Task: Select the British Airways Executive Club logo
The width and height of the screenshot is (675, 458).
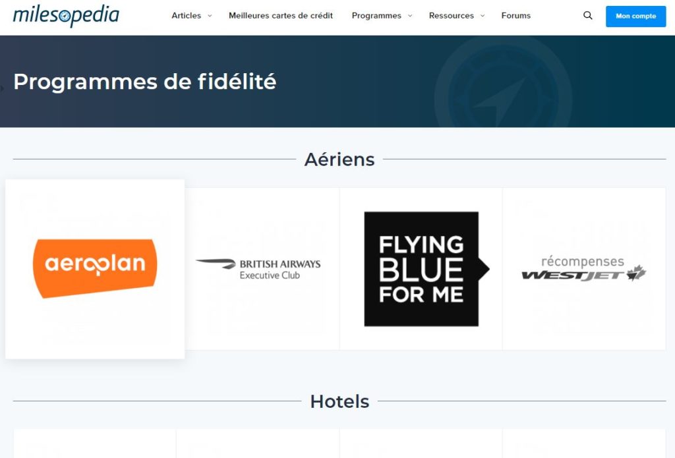Action: [x=258, y=269]
